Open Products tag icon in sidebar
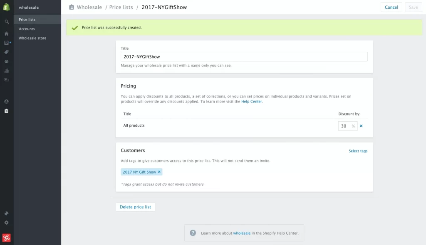This screenshot has width=426, height=245. (x=7, y=52)
